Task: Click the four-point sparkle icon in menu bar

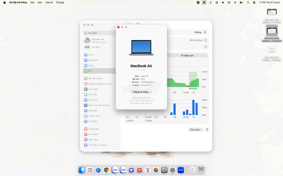Action: pyautogui.click(x=223, y=2)
